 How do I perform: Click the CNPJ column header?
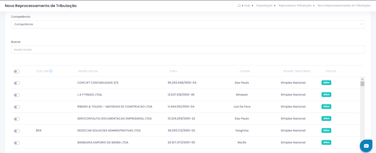173,71
